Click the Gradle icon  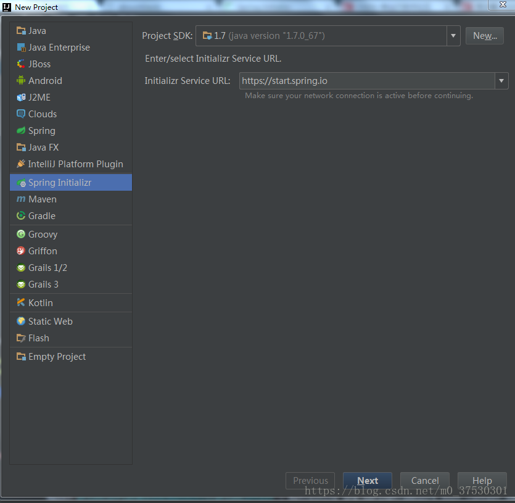[x=21, y=216]
